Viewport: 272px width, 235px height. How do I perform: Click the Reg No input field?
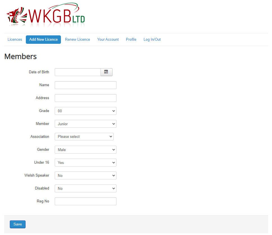pos(85,201)
